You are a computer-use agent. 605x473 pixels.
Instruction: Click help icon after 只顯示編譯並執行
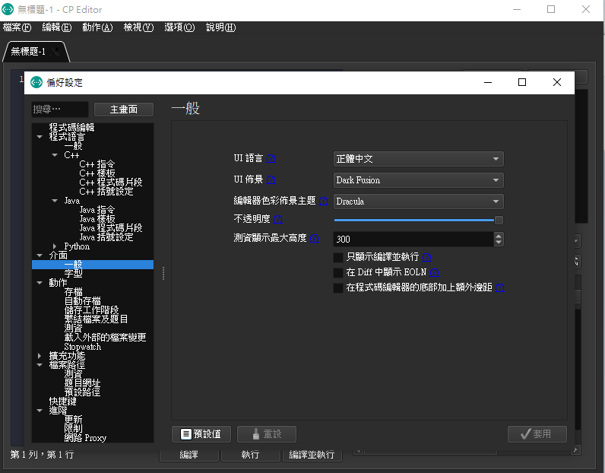coord(426,258)
